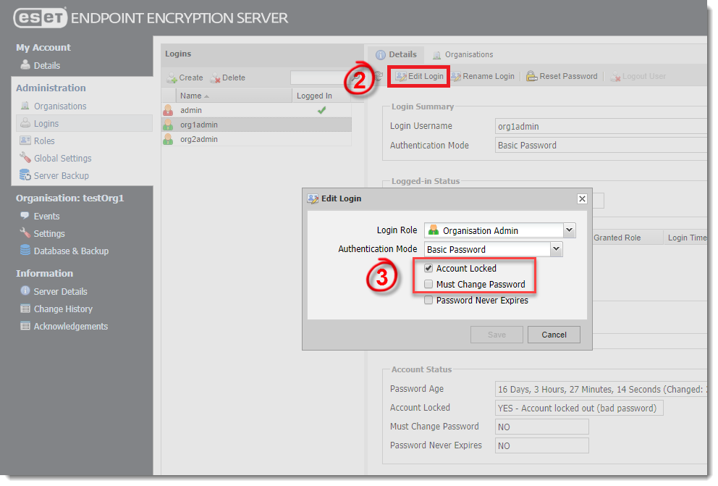The image size is (718, 486).
Task: Click the Roles card icon in sidebar
Action: coord(25,141)
